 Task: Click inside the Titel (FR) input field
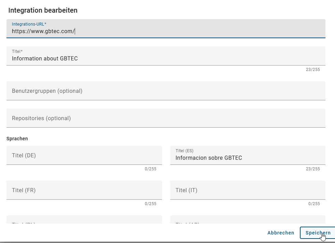(84, 190)
